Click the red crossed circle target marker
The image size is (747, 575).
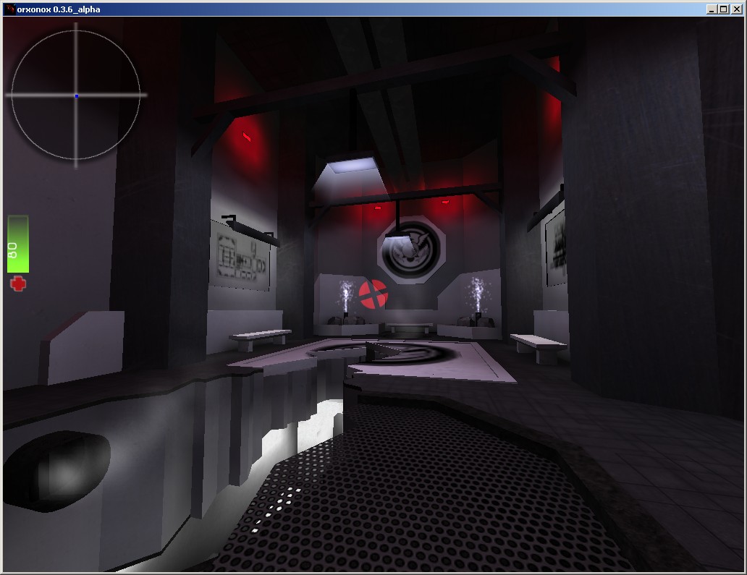point(373,294)
